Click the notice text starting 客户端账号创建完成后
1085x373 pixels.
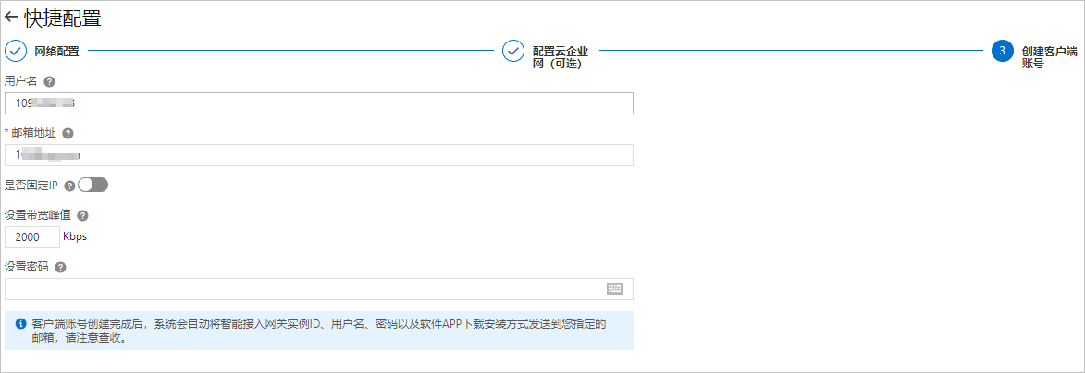[x=319, y=331]
